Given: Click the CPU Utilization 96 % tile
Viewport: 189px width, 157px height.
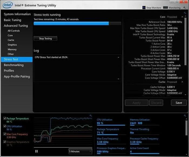Looking at the screenshot, I should click(111, 122).
